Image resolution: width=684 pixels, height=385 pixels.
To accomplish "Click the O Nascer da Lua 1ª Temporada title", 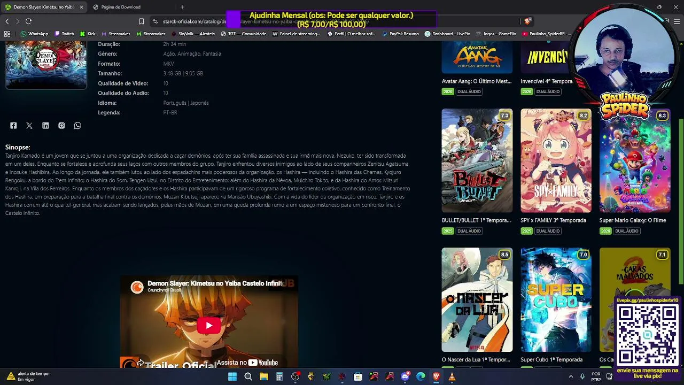I will [476, 360].
